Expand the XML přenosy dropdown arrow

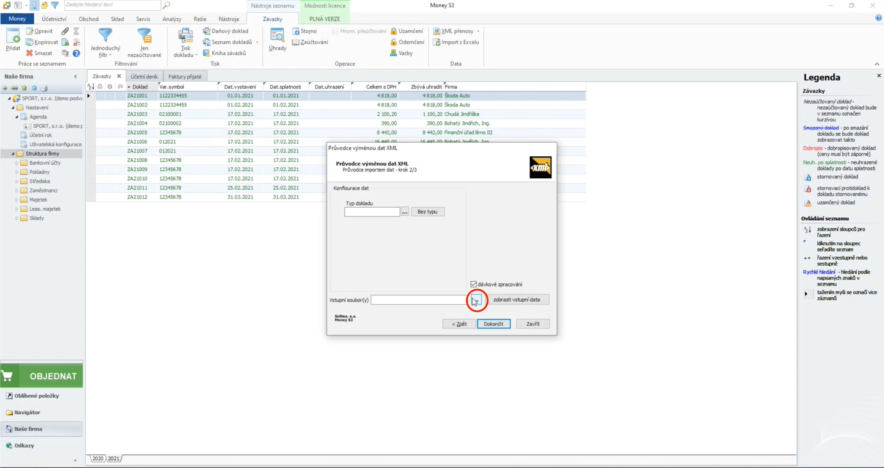click(x=478, y=31)
